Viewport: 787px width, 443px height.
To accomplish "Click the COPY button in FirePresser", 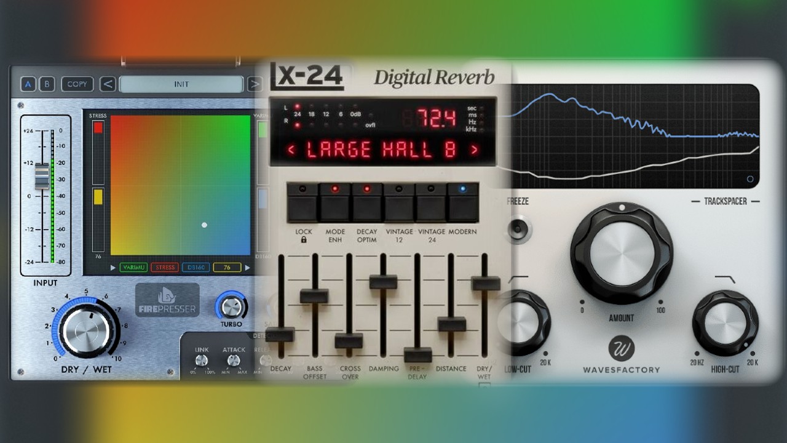I will [77, 84].
